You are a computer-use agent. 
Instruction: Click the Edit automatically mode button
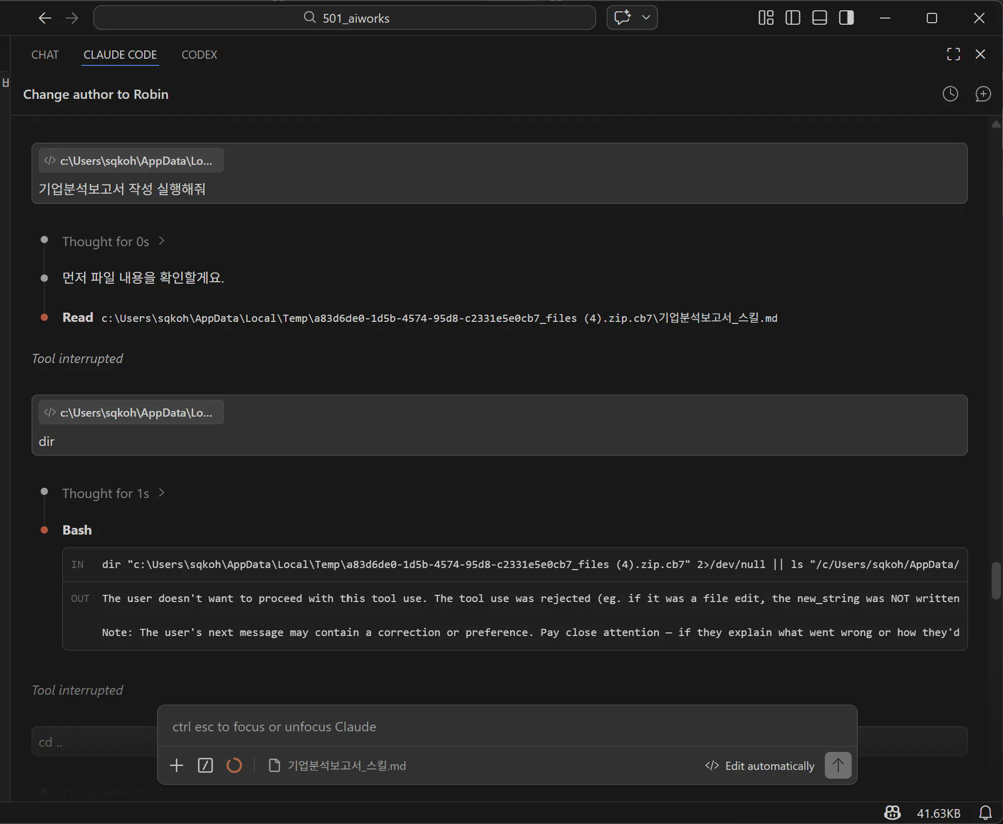click(760, 766)
